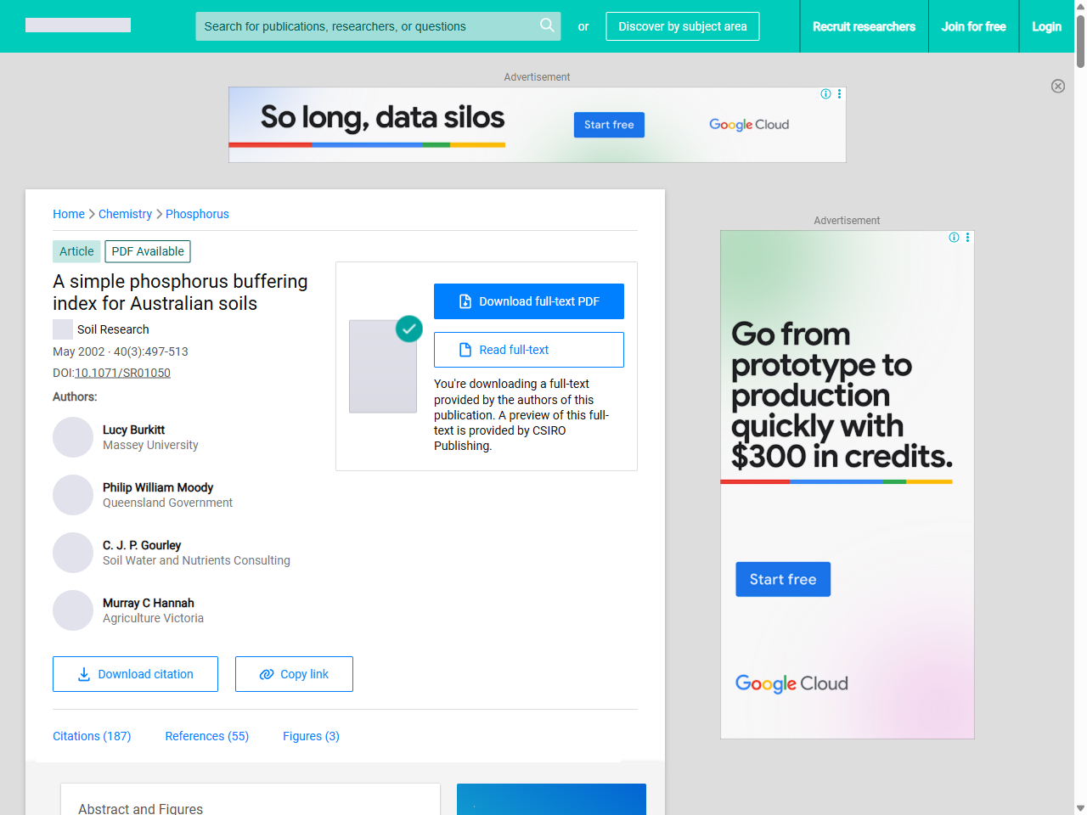Open the DOI 10.1071/SR01050 link

tap(122, 373)
